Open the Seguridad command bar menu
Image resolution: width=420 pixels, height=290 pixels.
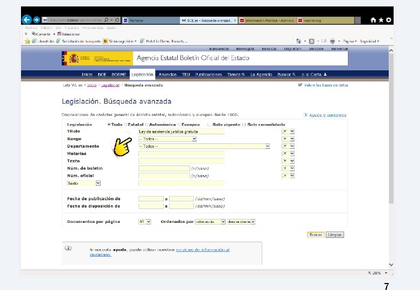point(369,41)
